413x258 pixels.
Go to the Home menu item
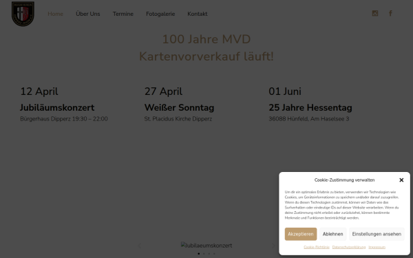tap(55, 14)
